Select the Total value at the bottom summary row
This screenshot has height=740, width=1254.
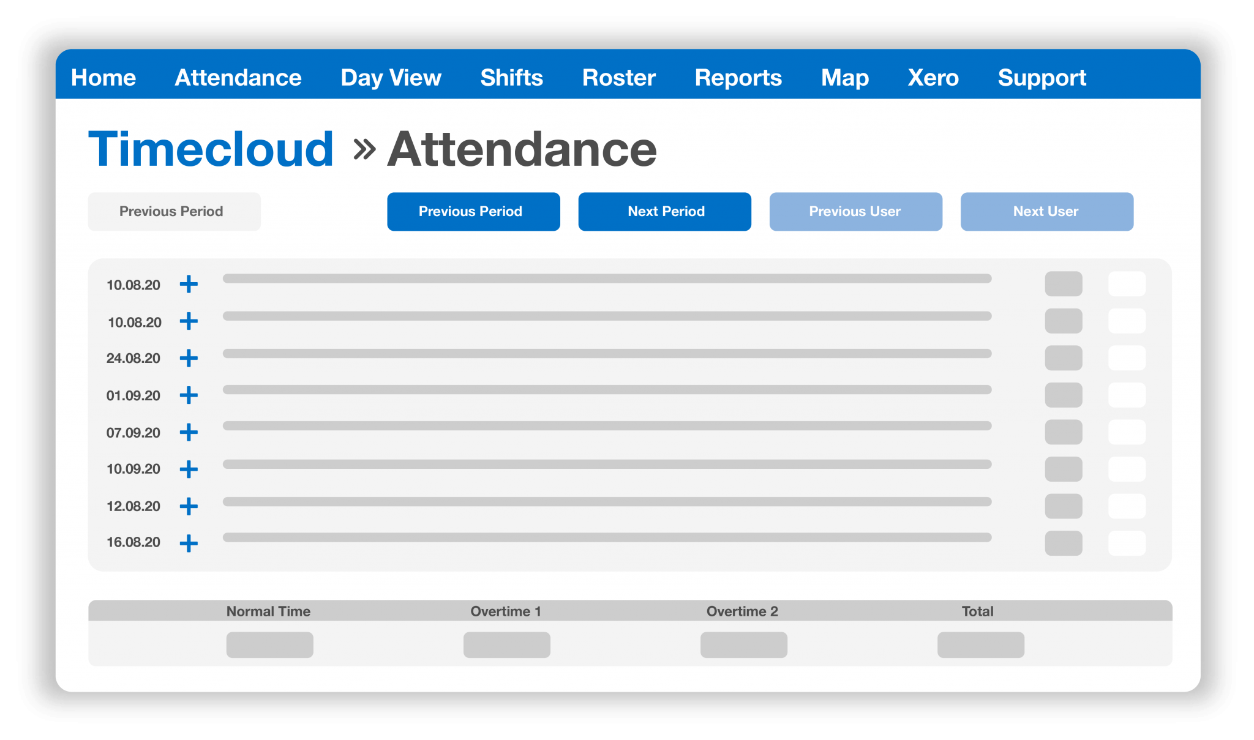click(x=980, y=645)
